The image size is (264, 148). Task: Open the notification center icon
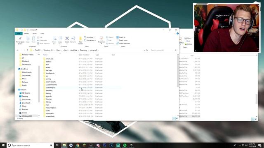(x=259, y=145)
